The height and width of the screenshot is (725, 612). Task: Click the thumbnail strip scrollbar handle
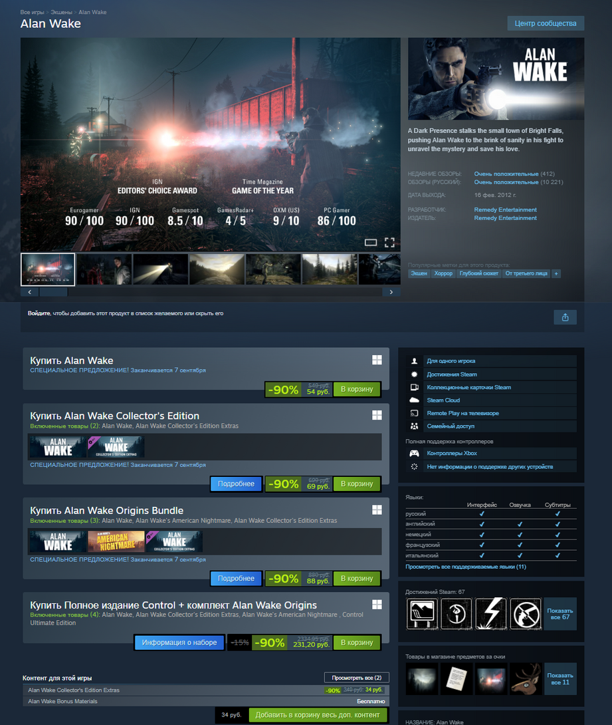(x=54, y=292)
